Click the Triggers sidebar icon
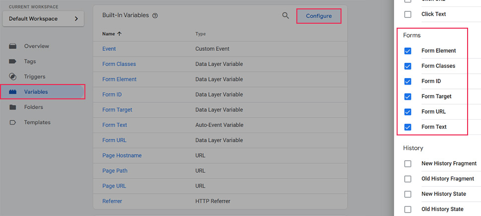Viewport: 481px width, 216px height. tap(12, 77)
